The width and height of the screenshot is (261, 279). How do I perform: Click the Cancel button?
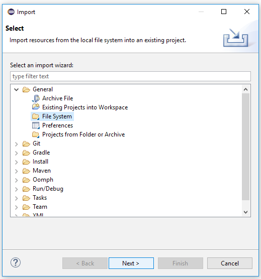coord(230,263)
